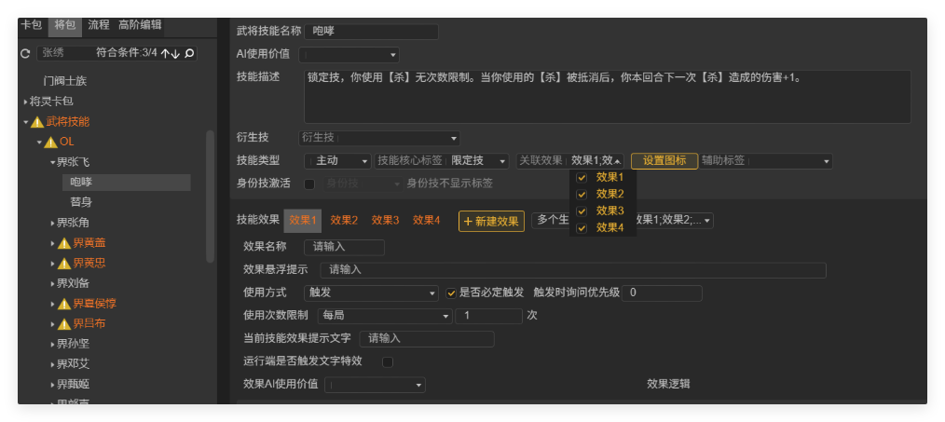Toggle 效果2 checkbox in dropdown list

point(582,194)
